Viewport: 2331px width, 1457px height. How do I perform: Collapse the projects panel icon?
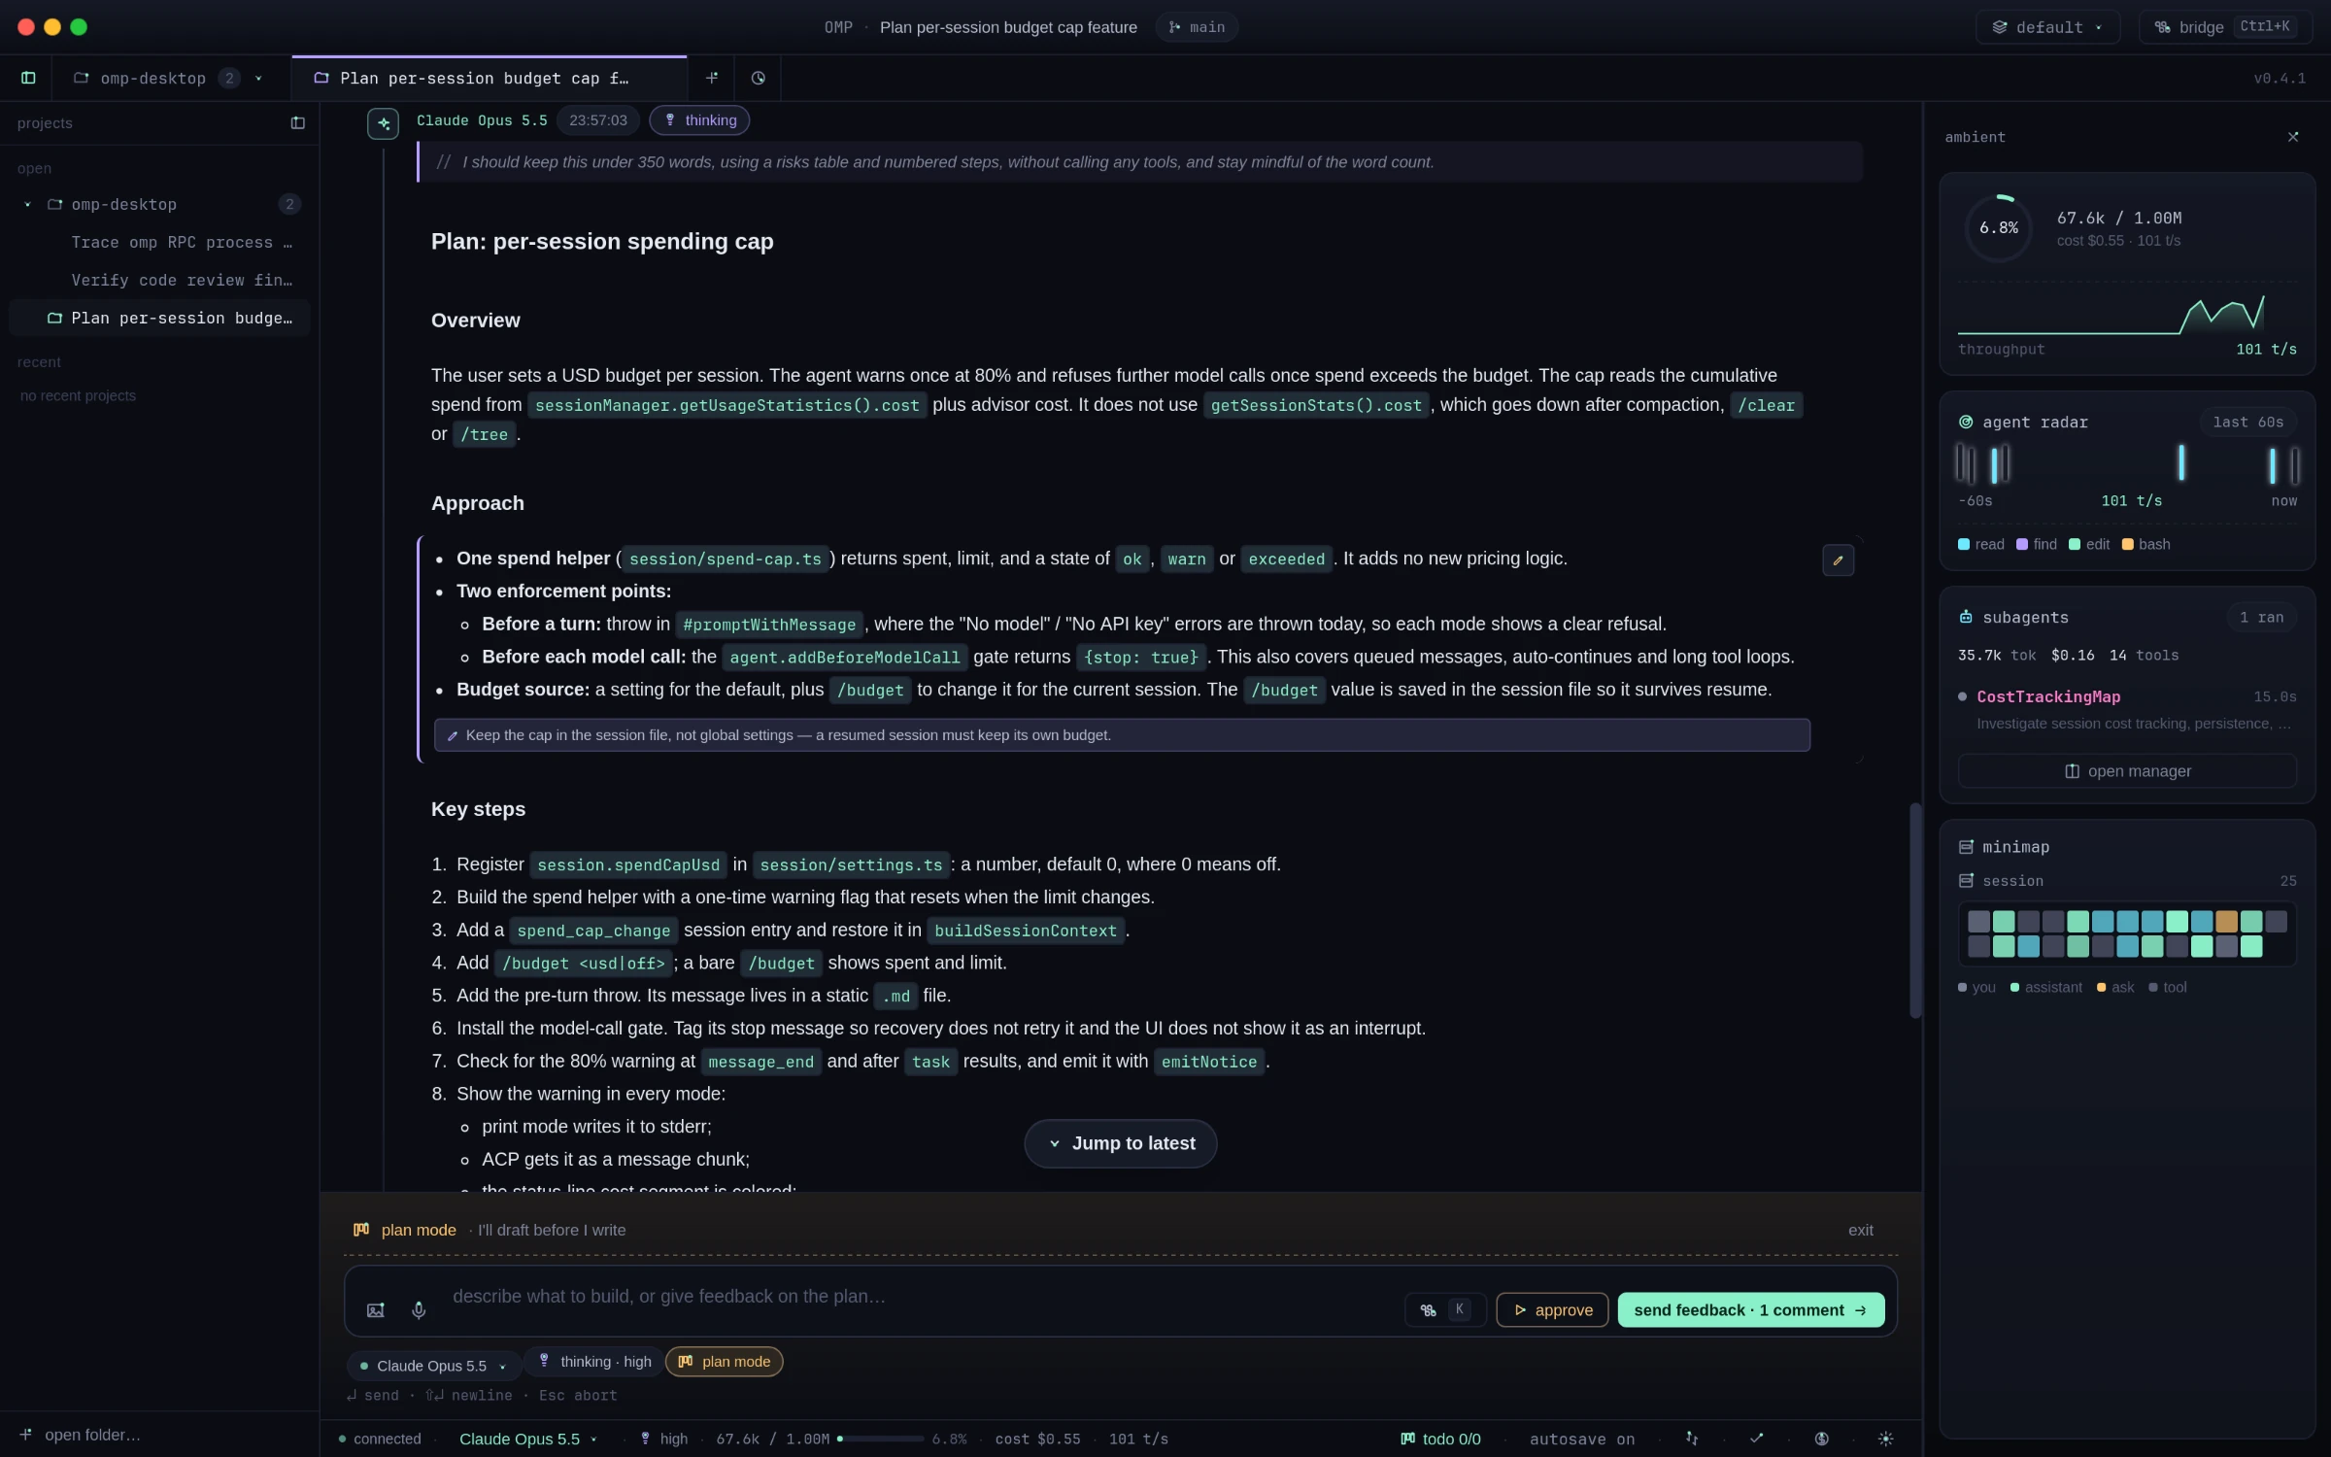click(297, 123)
